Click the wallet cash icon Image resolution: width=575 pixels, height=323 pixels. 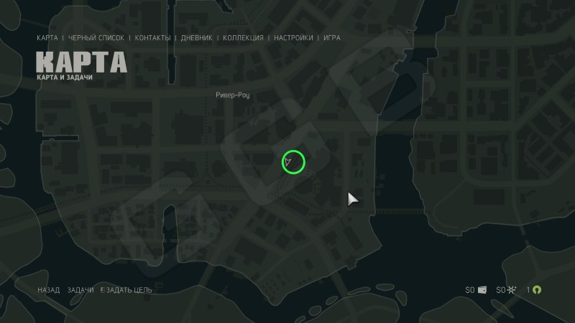482,290
